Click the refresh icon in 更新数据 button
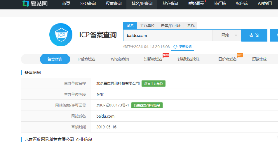This screenshot has width=278, height=151. tap(175, 47)
